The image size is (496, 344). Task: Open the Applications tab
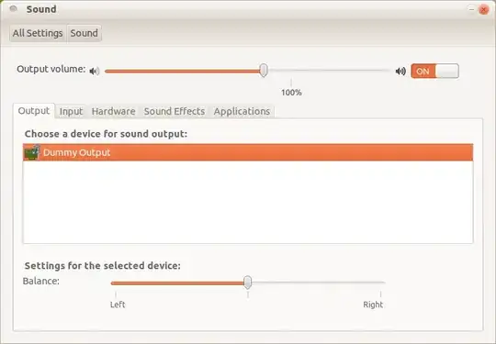click(242, 112)
